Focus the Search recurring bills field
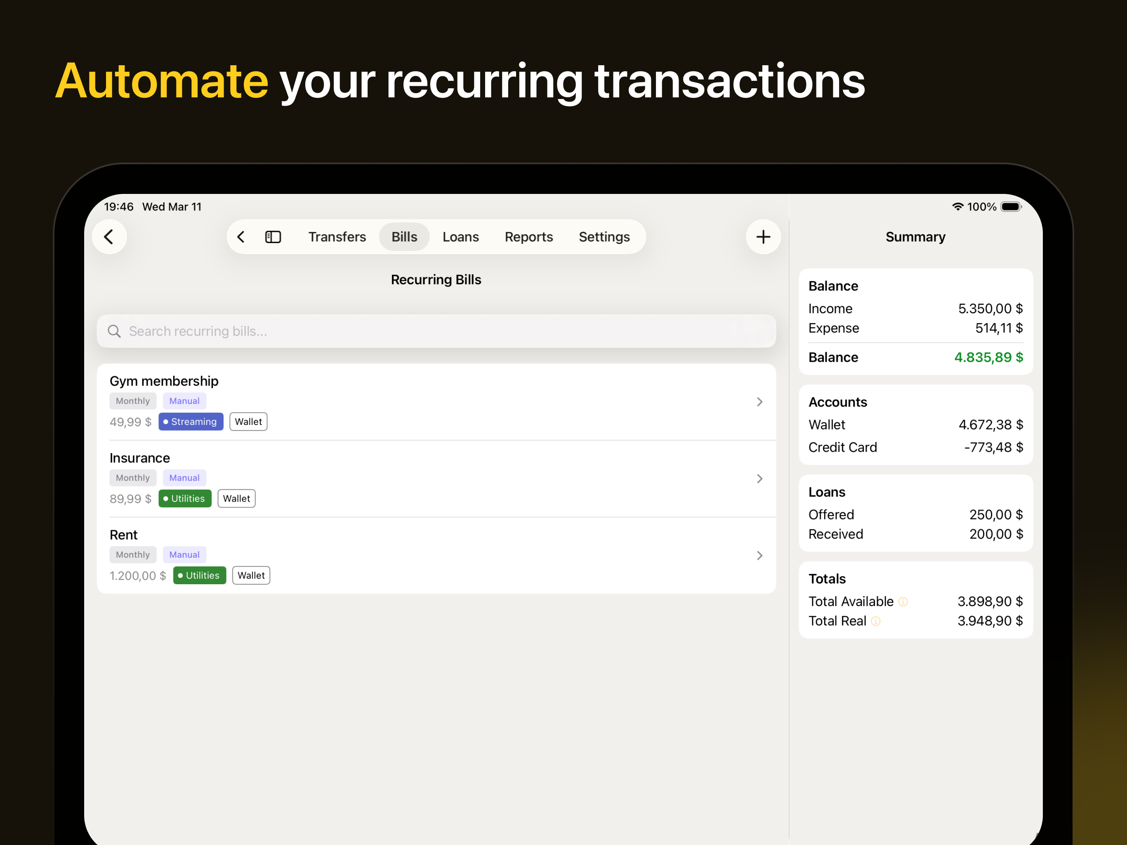 tap(436, 331)
